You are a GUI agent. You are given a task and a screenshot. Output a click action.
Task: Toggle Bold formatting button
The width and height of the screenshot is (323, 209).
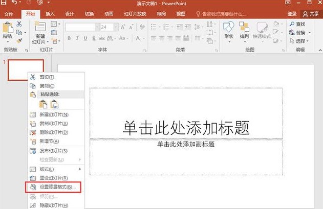70,38
